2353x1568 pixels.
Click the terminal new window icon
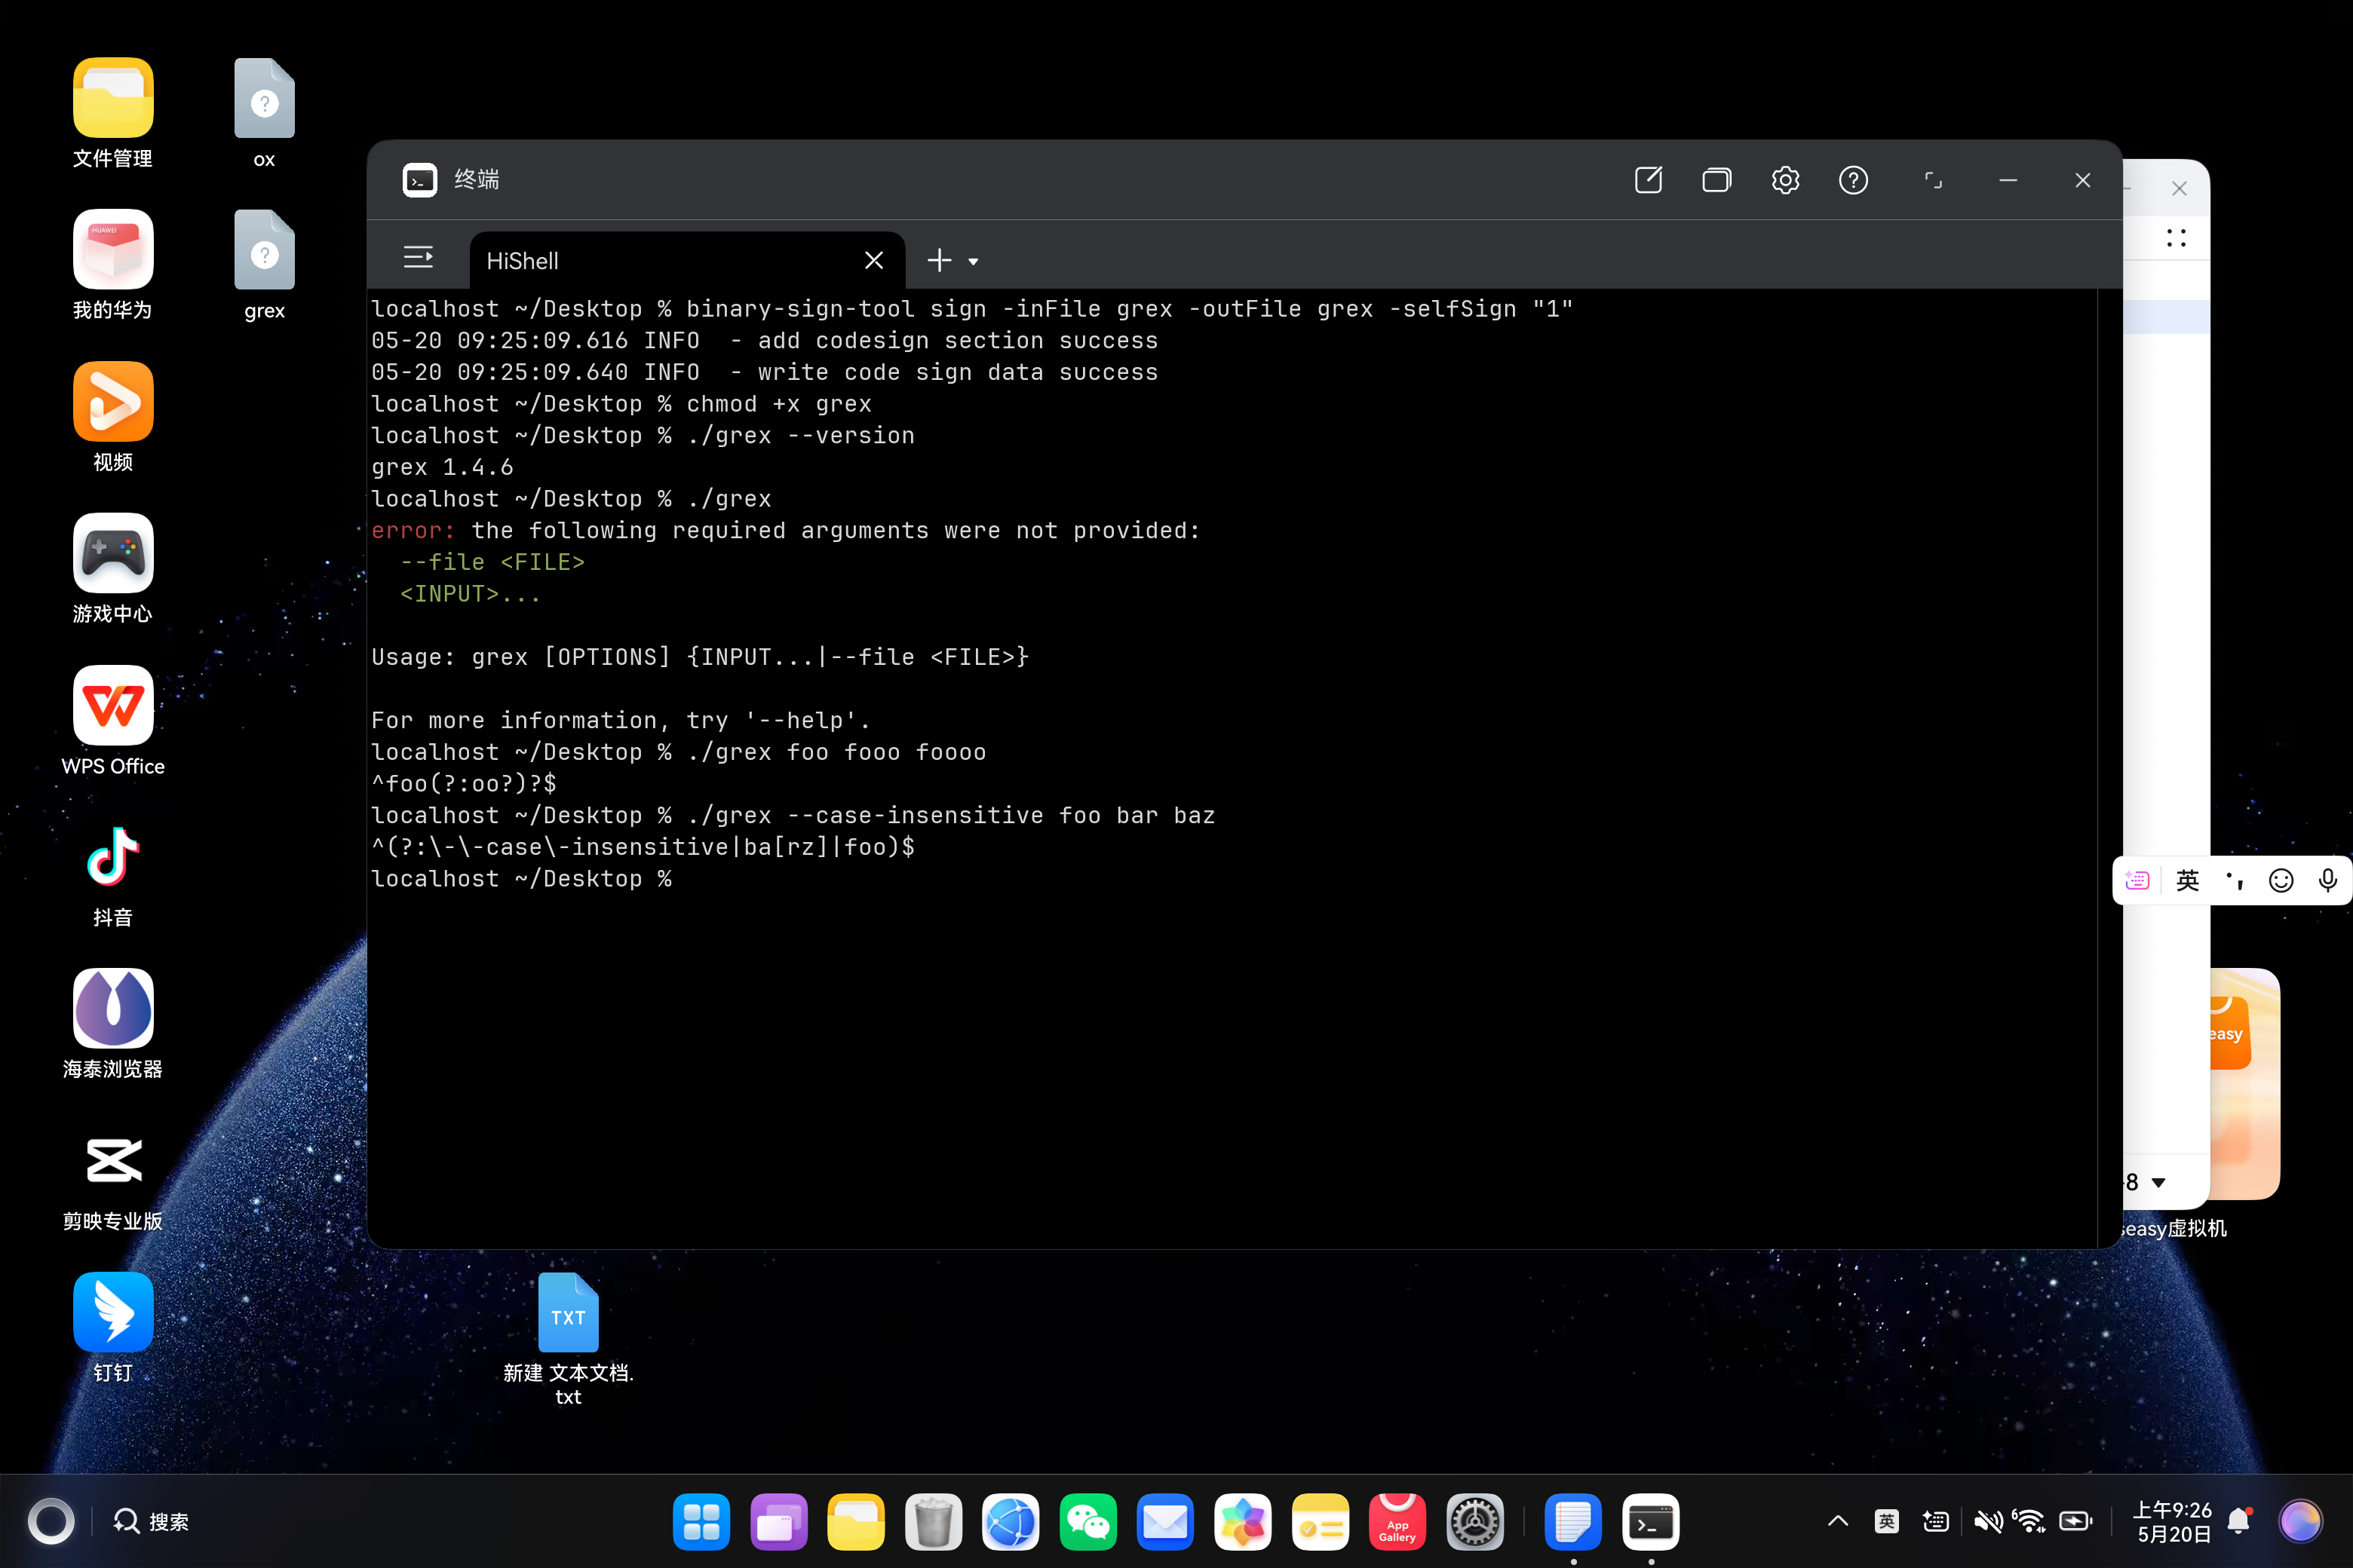[x=1648, y=180]
